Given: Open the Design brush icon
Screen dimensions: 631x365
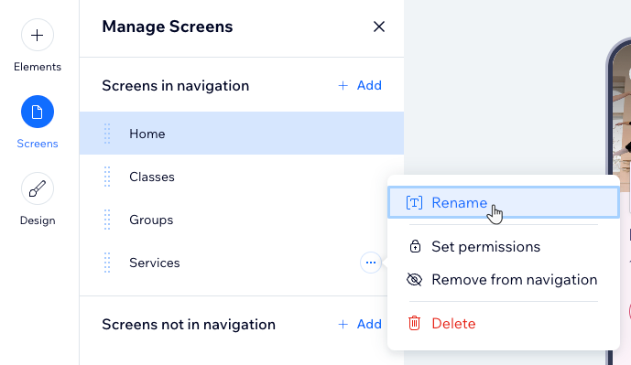Looking at the screenshot, I should (x=38, y=188).
